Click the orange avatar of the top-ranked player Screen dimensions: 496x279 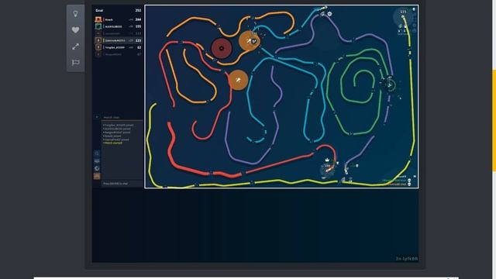click(x=98, y=19)
